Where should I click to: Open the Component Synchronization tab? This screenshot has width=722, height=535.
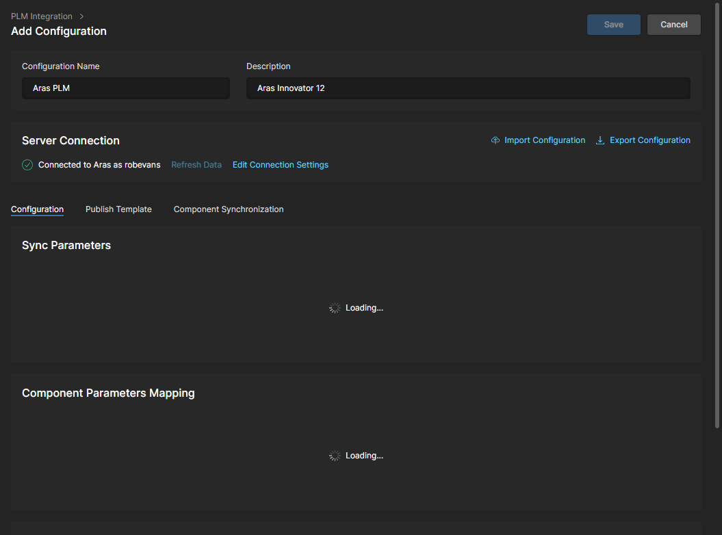pyautogui.click(x=229, y=209)
